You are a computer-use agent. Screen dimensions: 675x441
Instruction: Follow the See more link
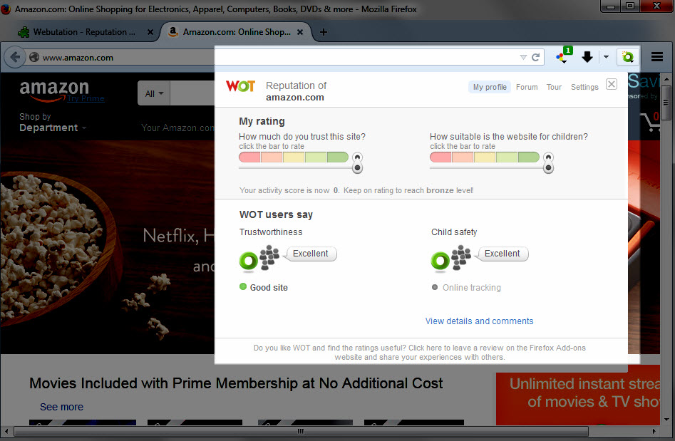[61, 407]
